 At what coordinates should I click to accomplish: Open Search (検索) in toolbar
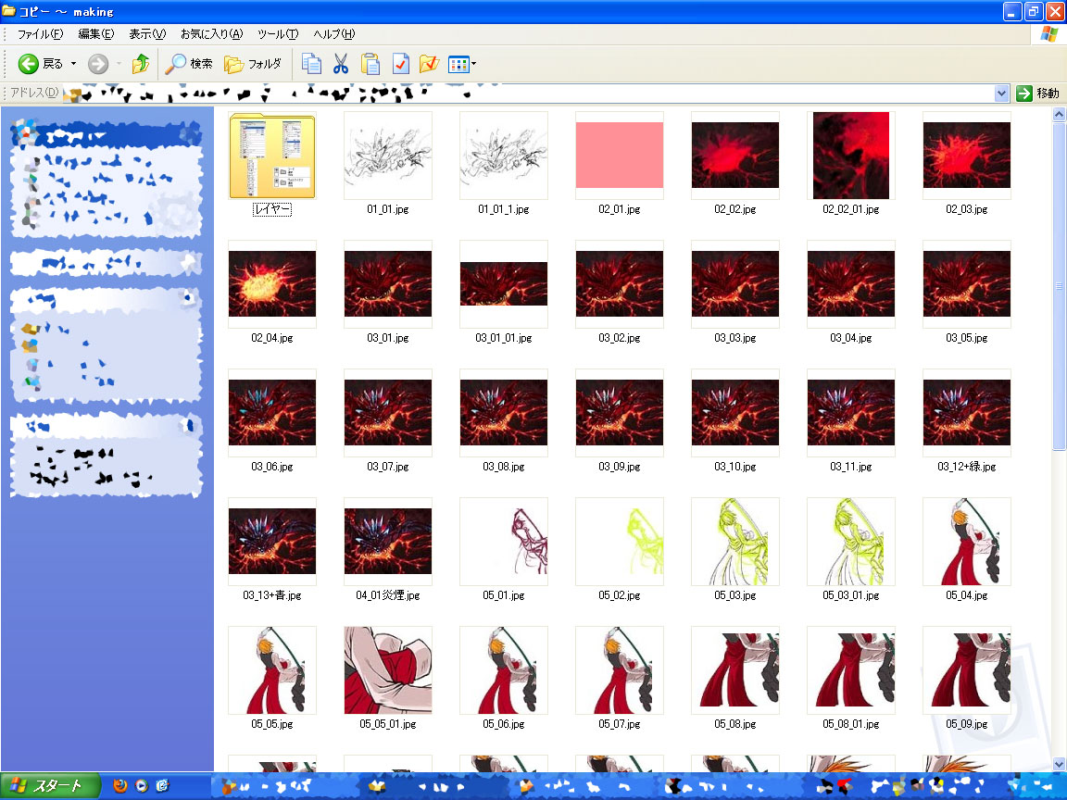pos(189,64)
